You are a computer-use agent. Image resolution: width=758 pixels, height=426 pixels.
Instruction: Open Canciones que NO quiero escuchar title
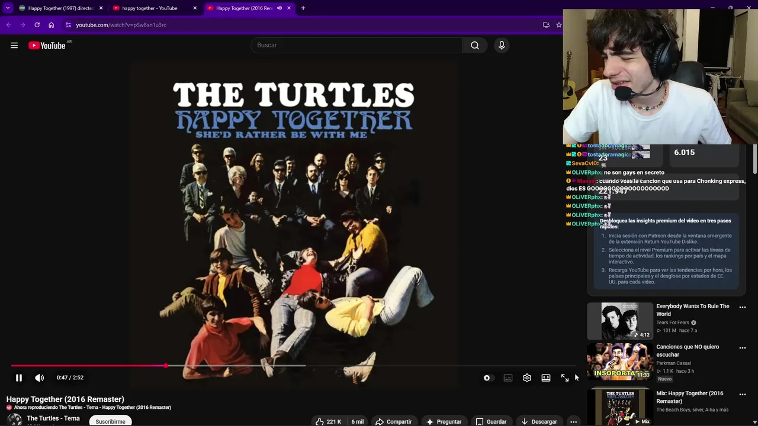click(x=688, y=351)
